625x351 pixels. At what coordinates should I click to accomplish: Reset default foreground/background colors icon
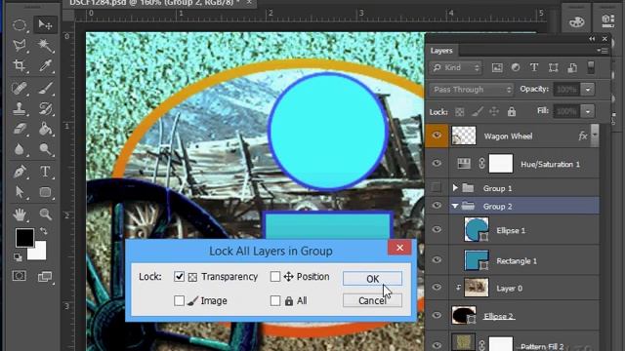click(x=18, y=257)
